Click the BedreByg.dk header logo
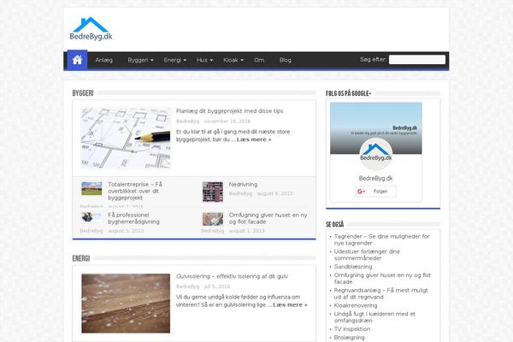 coord(91,29)
